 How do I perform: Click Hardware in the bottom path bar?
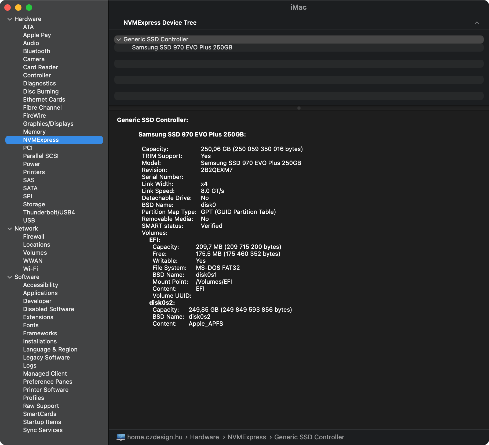pos(205,437)
